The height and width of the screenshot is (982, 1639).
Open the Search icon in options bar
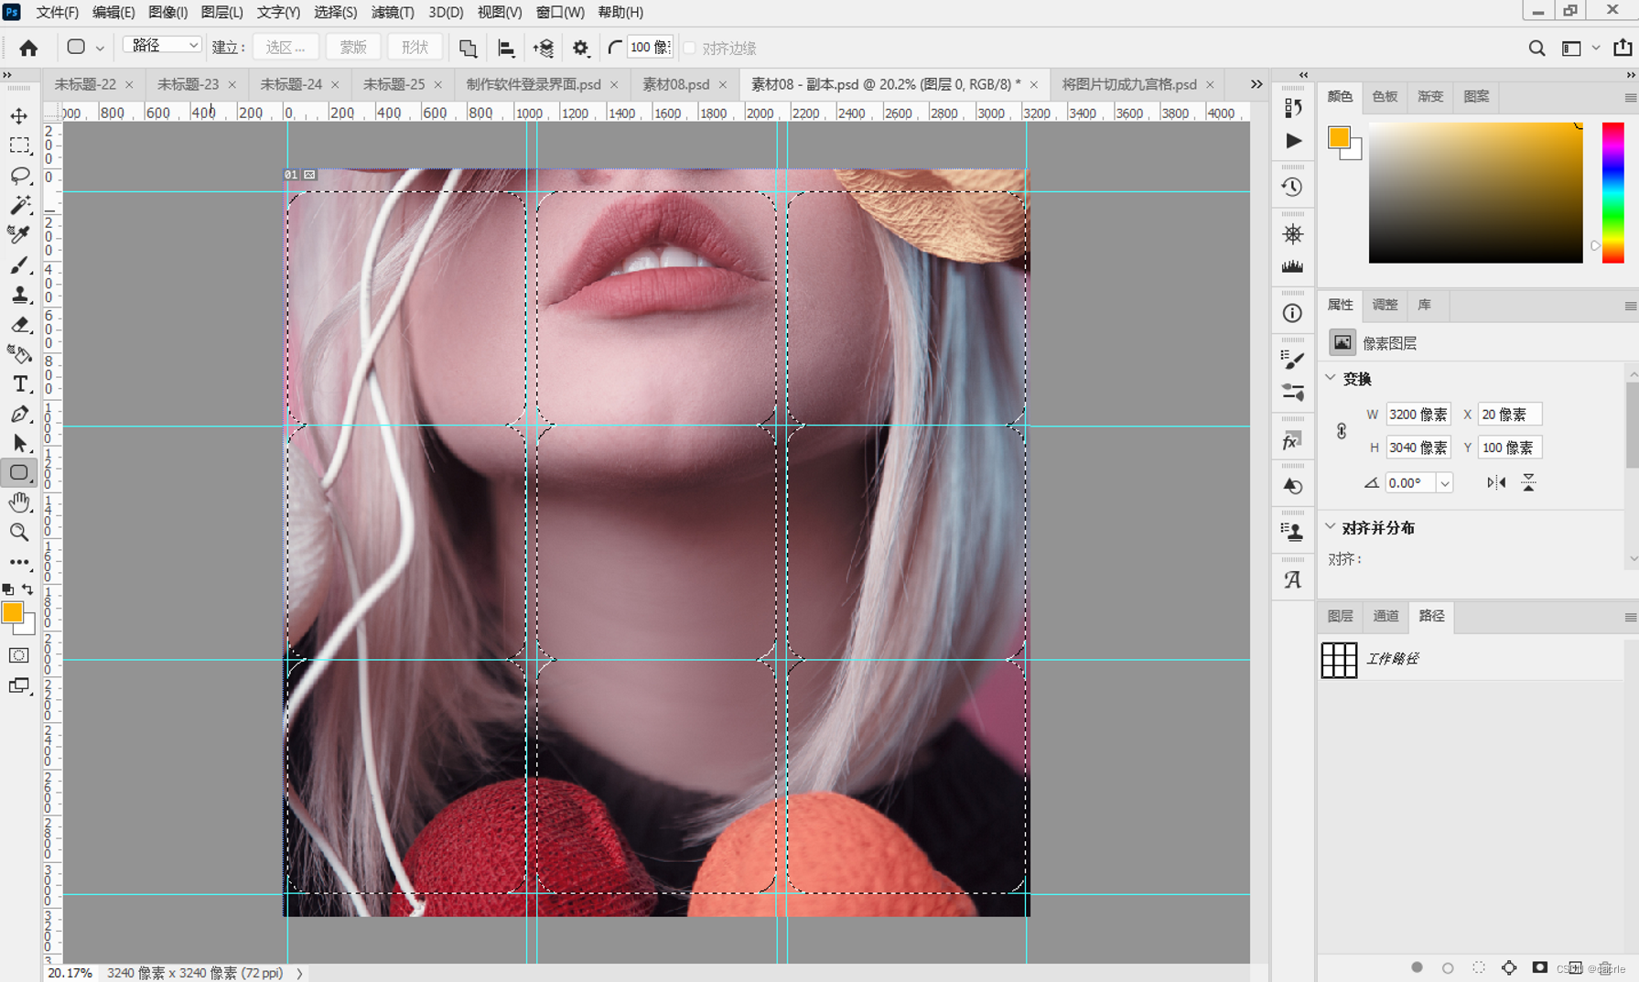tap(1537, 48)
